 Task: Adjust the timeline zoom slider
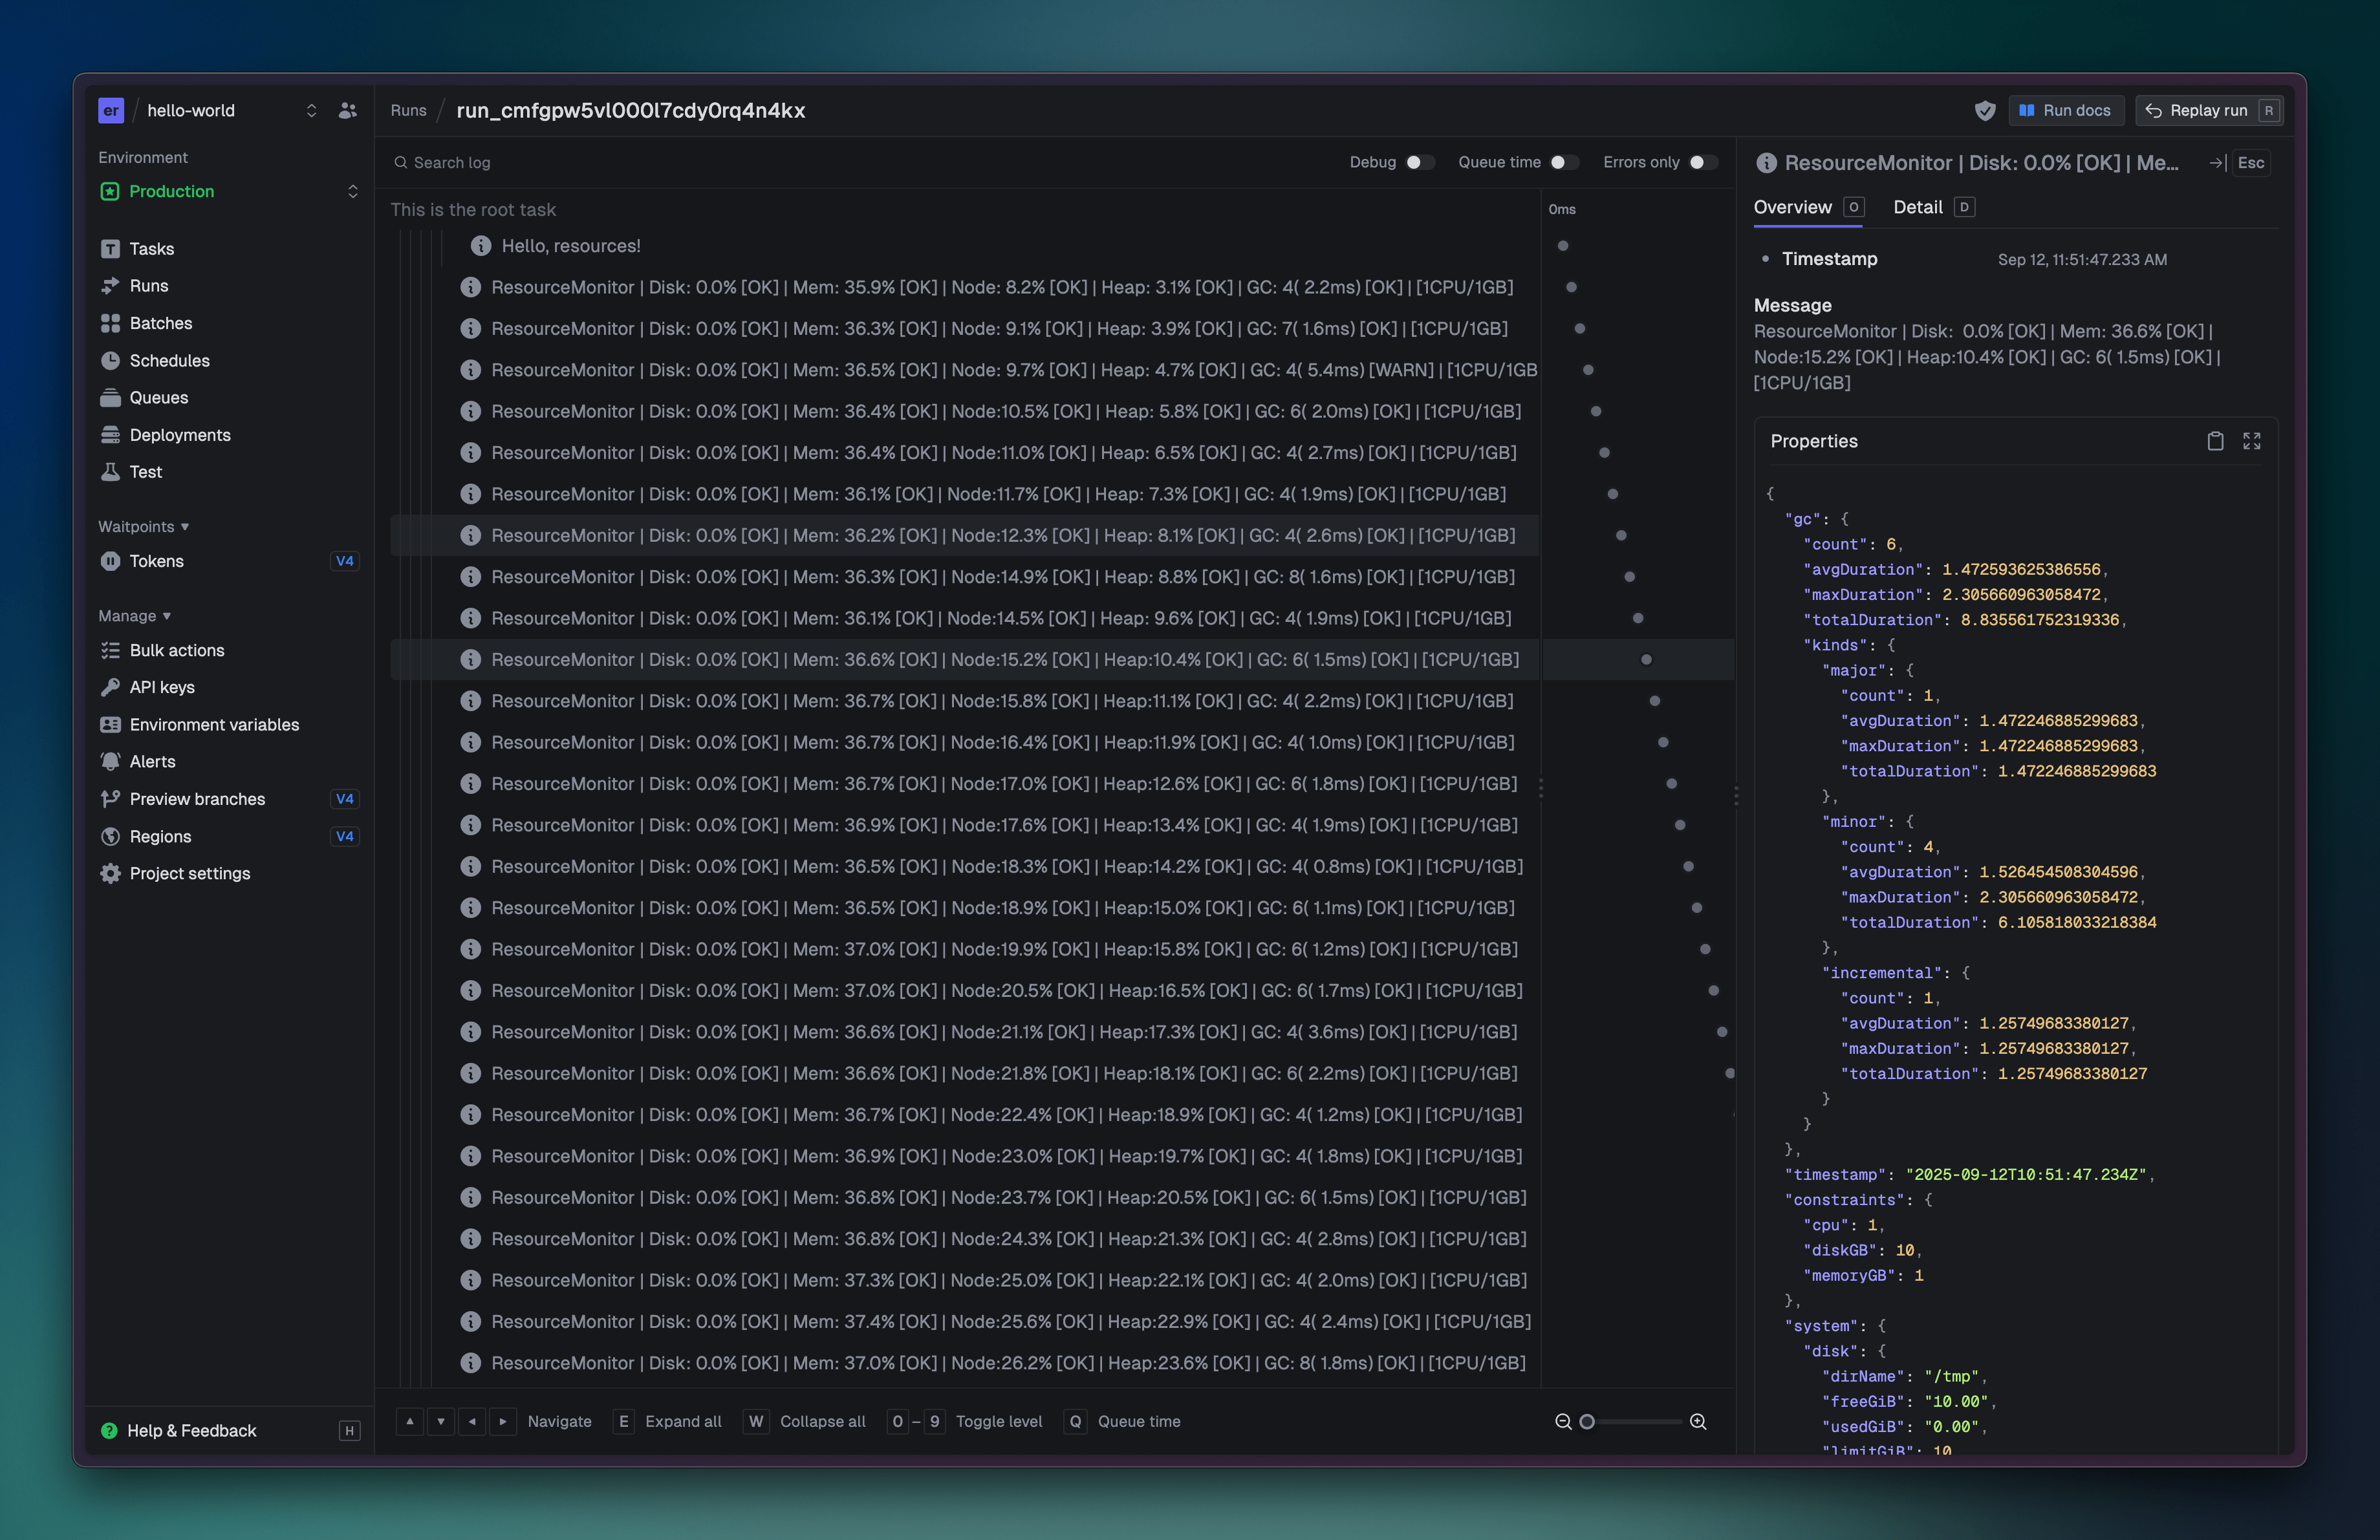pyautogui.click(x=1587, y=1421)
